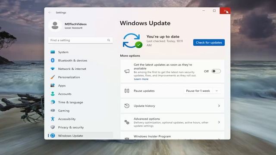Click MDTechVideos account name
The image size is (276, 155).
pyautogui.click(x=75, y=24)
